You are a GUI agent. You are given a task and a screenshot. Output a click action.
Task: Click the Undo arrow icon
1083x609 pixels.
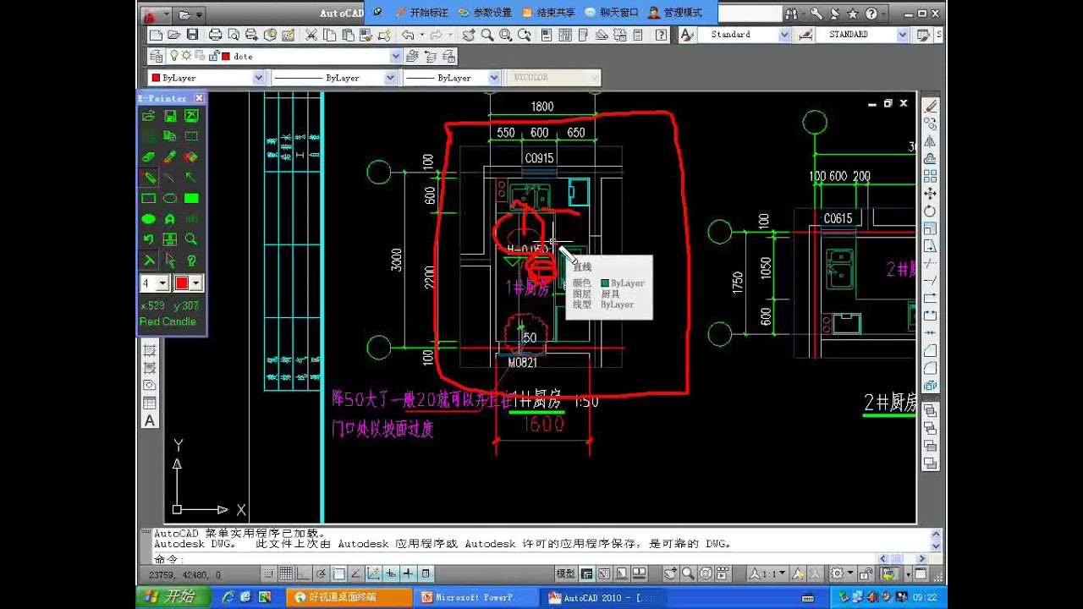point(408,35)
